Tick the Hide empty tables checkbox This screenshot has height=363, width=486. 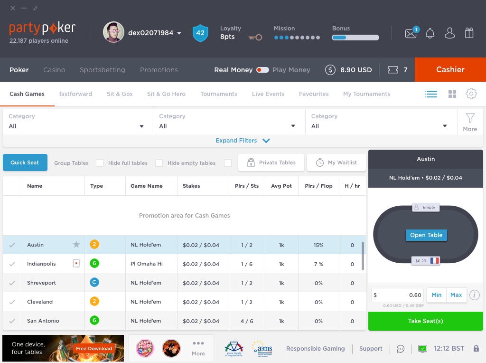tap(228, 163)
